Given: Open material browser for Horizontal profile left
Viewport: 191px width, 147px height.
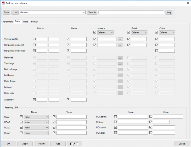Looking at the screenshot, I should tap(120, 45).
